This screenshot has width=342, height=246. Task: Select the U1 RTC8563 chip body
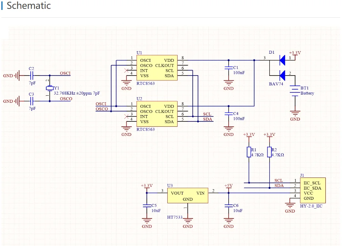(157, 68)
